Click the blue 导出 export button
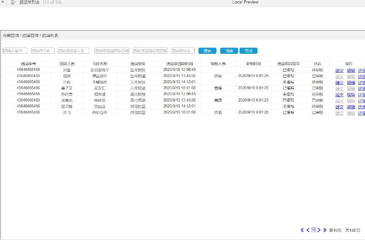Viewport: 365px width, 240px height. (249, 51)
